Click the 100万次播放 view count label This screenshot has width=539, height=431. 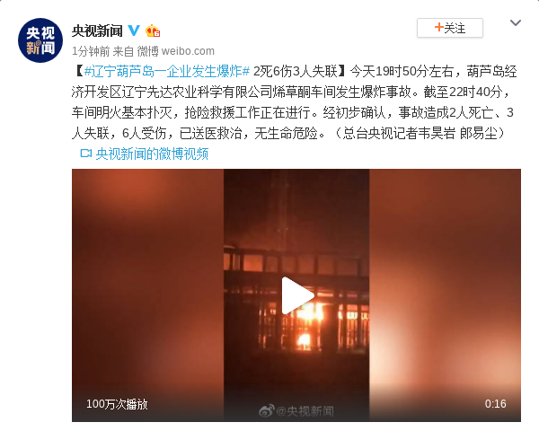[x=117, y=404]
